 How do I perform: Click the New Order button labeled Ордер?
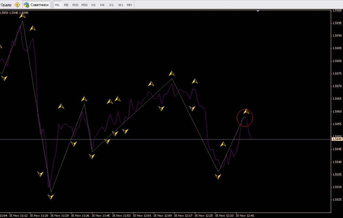pyautogui.click(x=6, y=5)
